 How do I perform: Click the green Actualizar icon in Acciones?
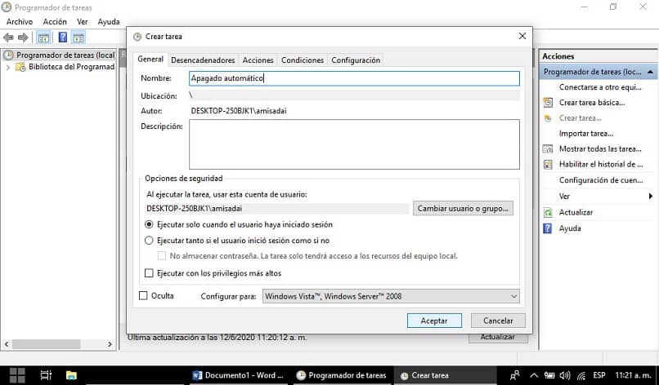pyautogui.click(x=548, y=213)
